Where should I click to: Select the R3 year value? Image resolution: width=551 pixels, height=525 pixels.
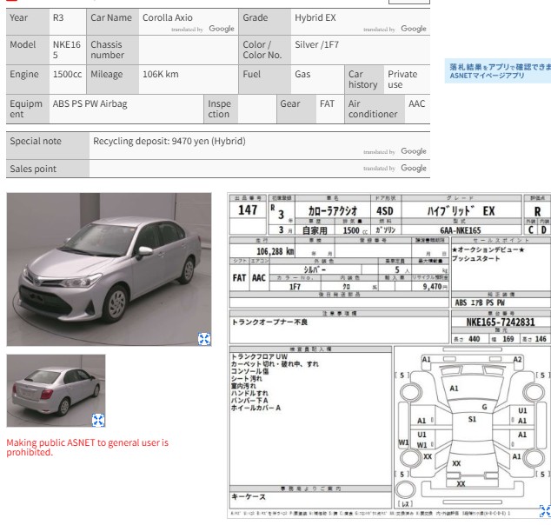click(x=58, y=17)
